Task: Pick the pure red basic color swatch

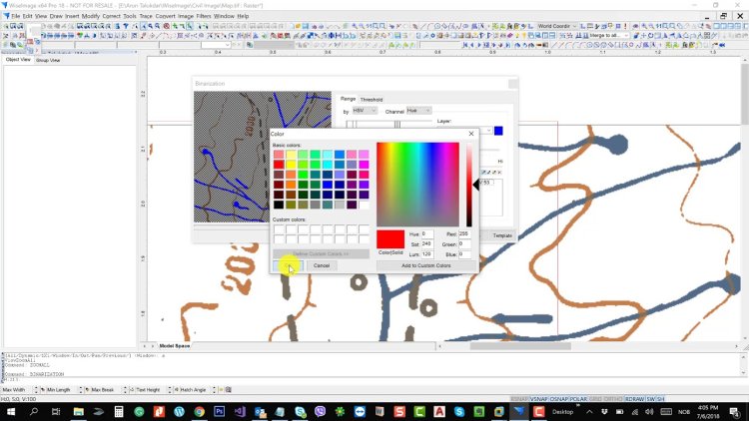Action: click(x=279, y=165)
